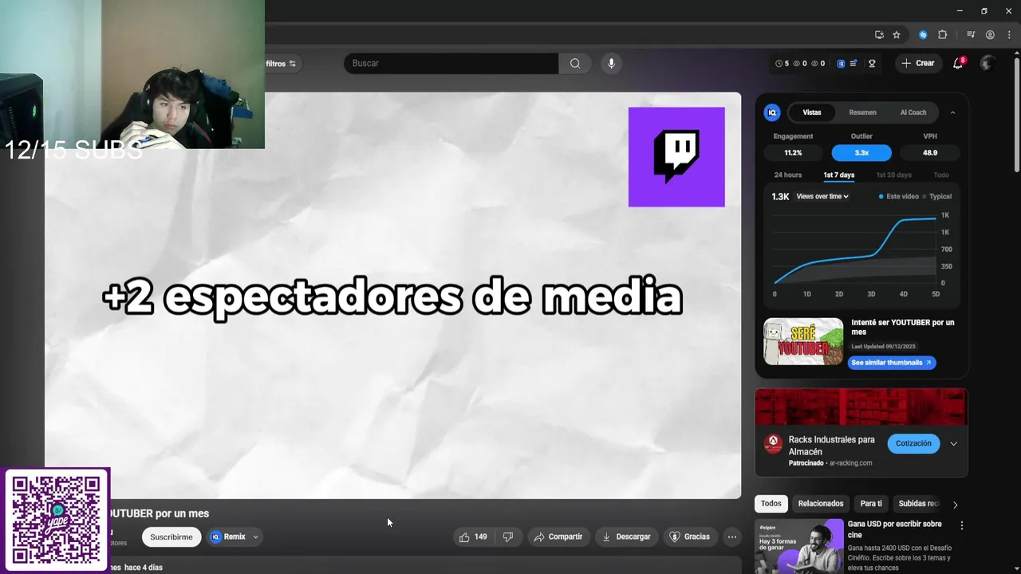
Task: Click the Cotización ad button
Action: (x=913, y=443)
